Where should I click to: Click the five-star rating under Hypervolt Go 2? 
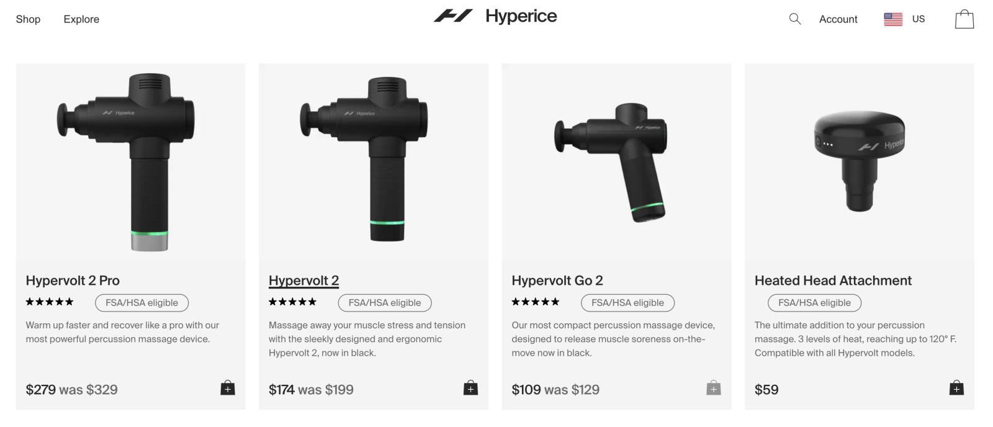pos(535,302)
